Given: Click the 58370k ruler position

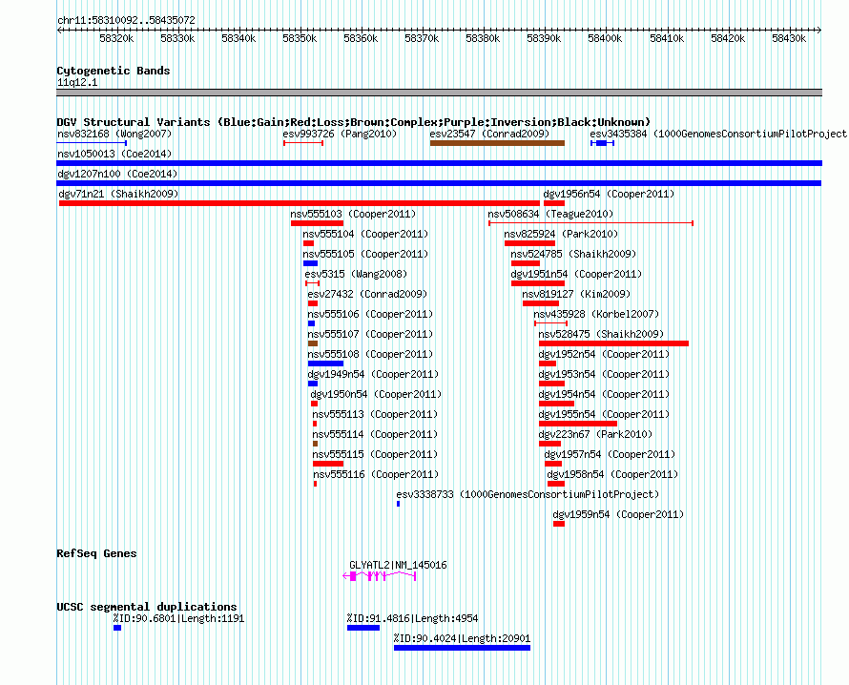Looking at the screenshot, I should (x=422, y=38).
